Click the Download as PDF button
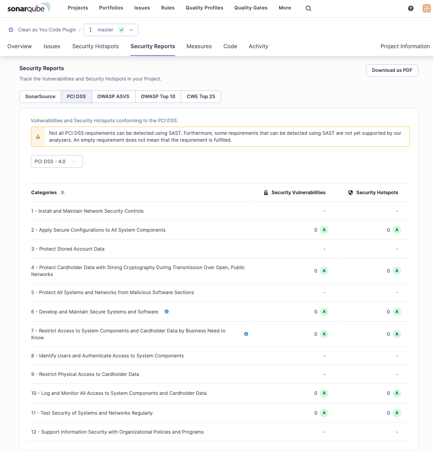This screenshot has width=433, height=453. [x=392, y=70]
